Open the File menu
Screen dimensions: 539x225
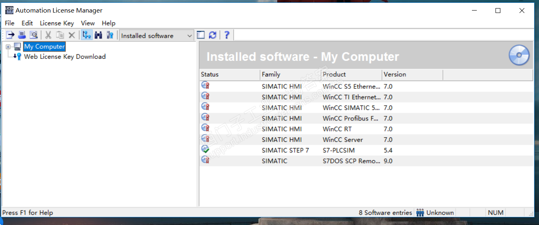point(9,23)
